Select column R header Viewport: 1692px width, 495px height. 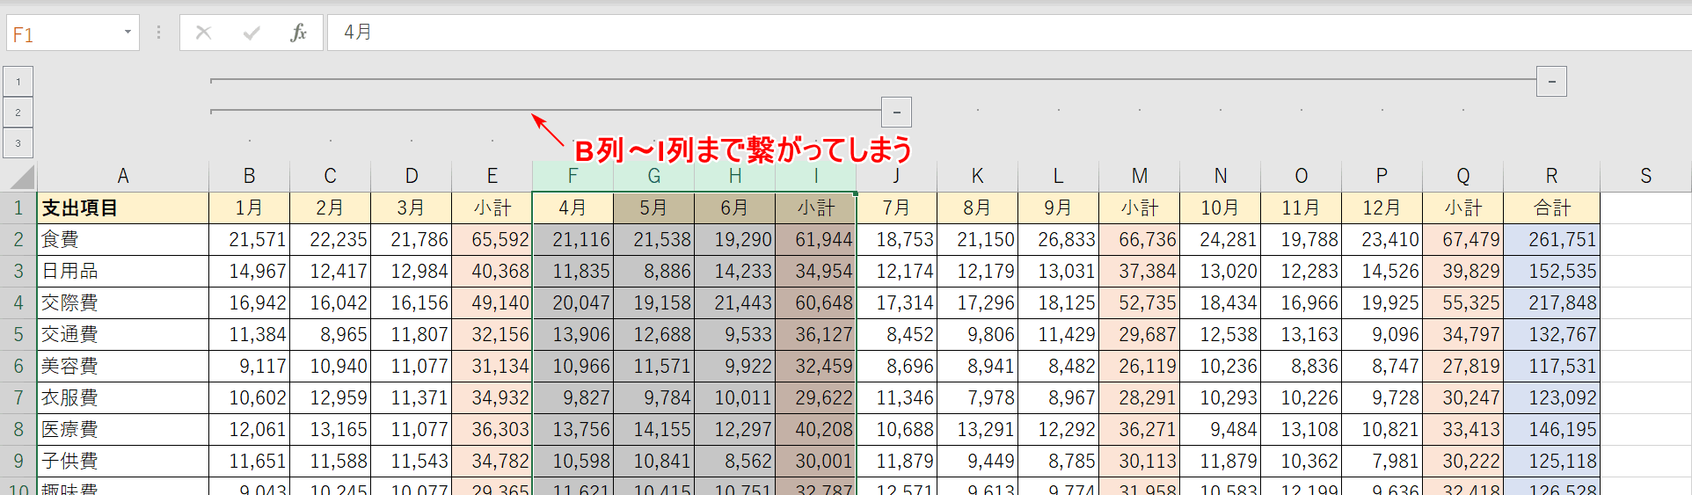pos(1551,176)
